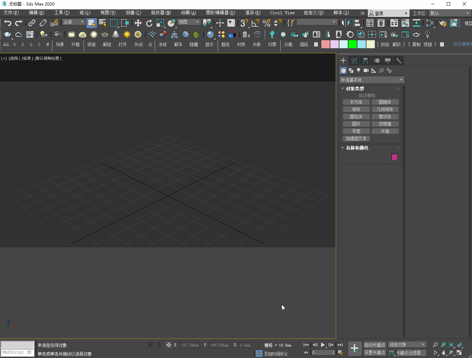
Task: Click the Set Keys large plus-key button
Action: [x=355, y=348]
